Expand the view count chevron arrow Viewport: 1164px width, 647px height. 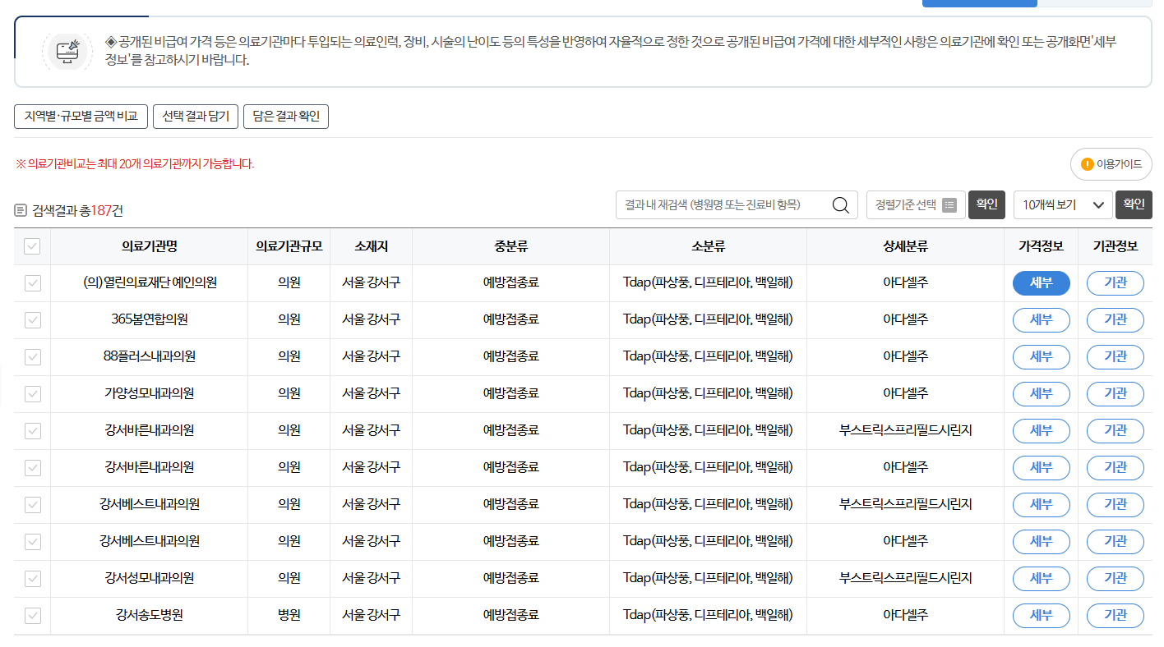pyautogui.click(x=1101, y=204)
